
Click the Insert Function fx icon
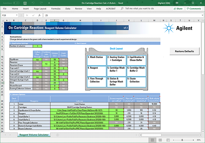[x=39, y=15]
